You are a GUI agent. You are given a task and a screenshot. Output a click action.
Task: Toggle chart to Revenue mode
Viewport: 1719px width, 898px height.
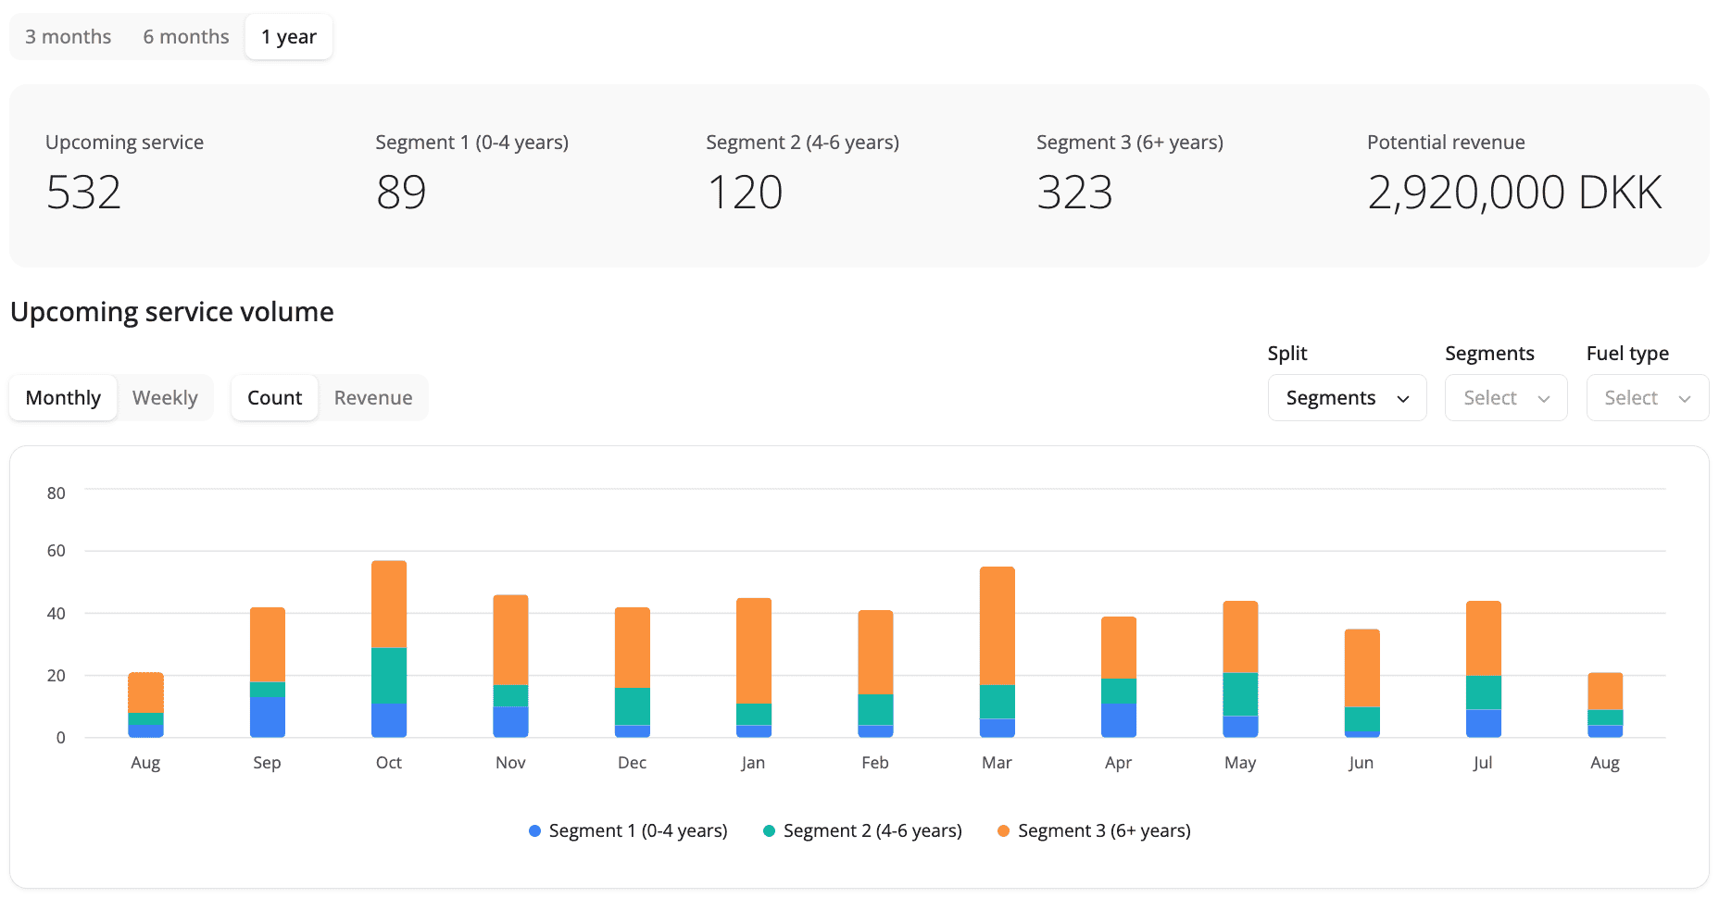click(x=373, y=398)
